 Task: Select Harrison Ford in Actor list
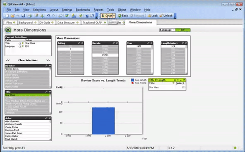[27, 130]
